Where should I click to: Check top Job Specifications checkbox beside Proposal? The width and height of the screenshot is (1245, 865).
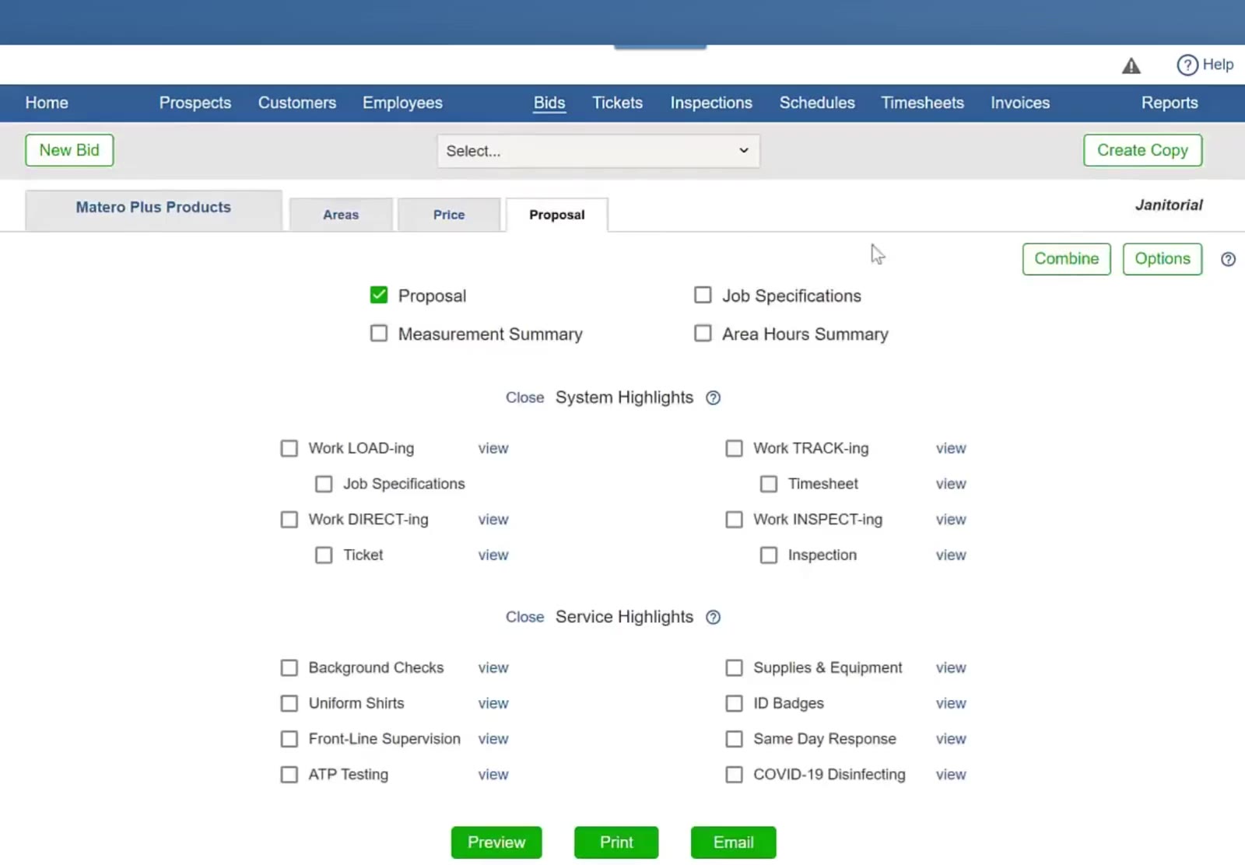point(703,295)
